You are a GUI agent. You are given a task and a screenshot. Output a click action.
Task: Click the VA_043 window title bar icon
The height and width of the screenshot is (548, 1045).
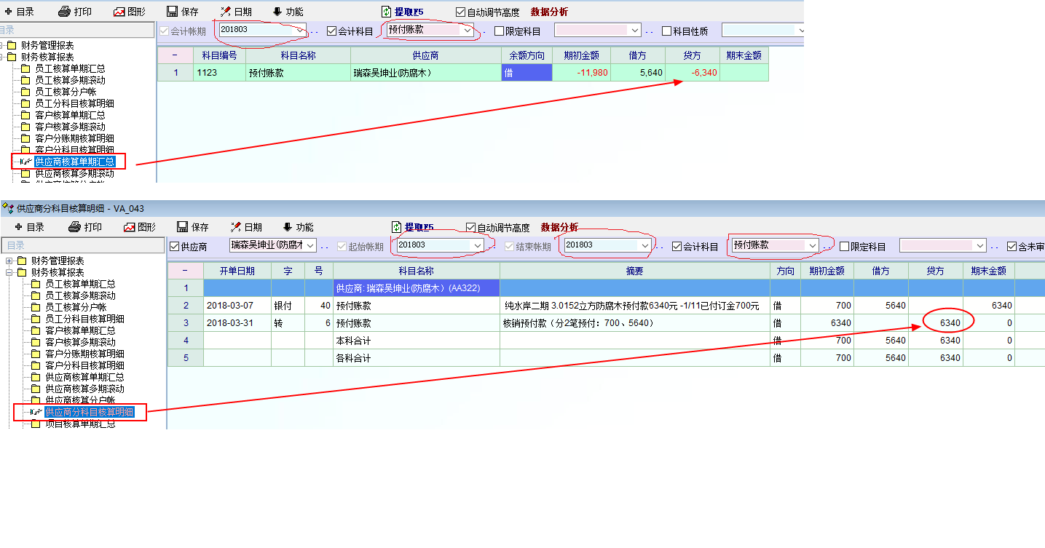(x=8, y=209)
